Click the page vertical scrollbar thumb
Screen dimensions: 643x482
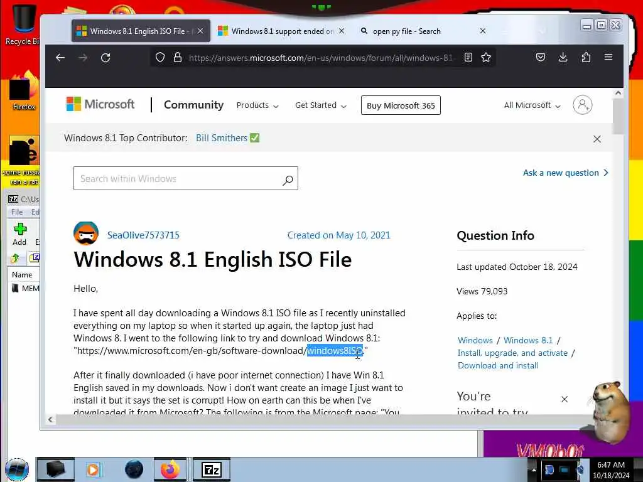[618, 116]
